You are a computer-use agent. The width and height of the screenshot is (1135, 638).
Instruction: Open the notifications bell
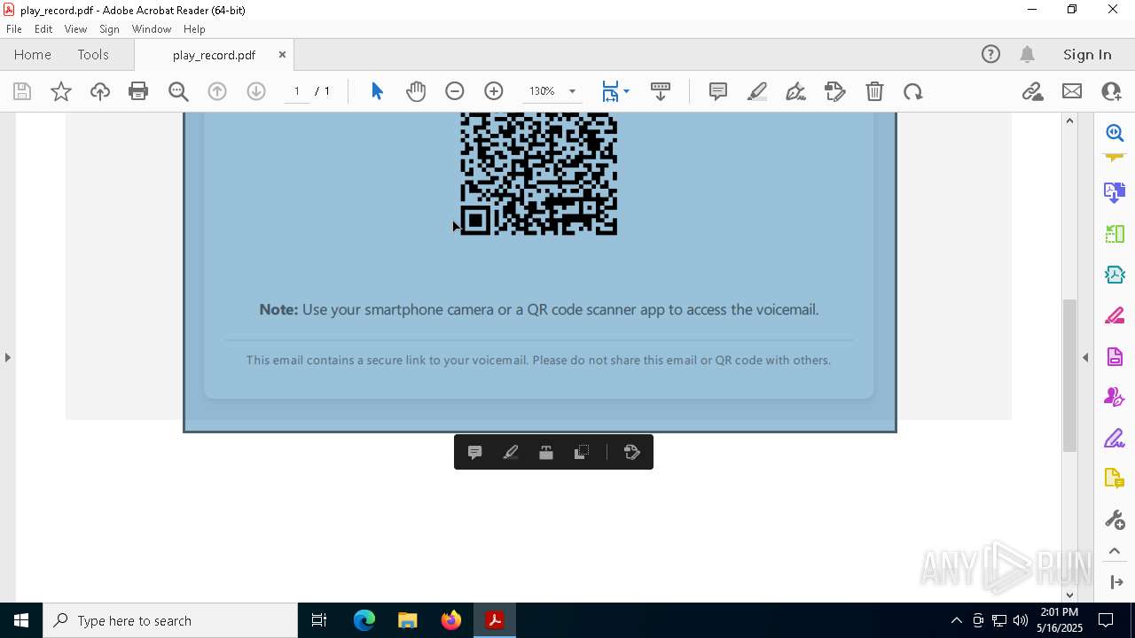click(x=1028, y=54)
